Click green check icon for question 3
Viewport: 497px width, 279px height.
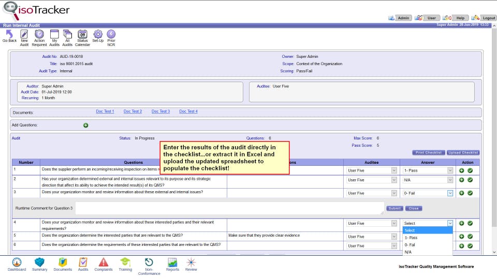pos(470,193)
